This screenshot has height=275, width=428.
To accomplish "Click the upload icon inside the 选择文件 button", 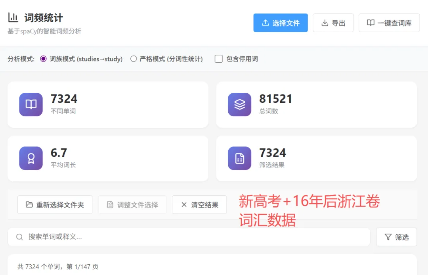I will click(266, 23).
